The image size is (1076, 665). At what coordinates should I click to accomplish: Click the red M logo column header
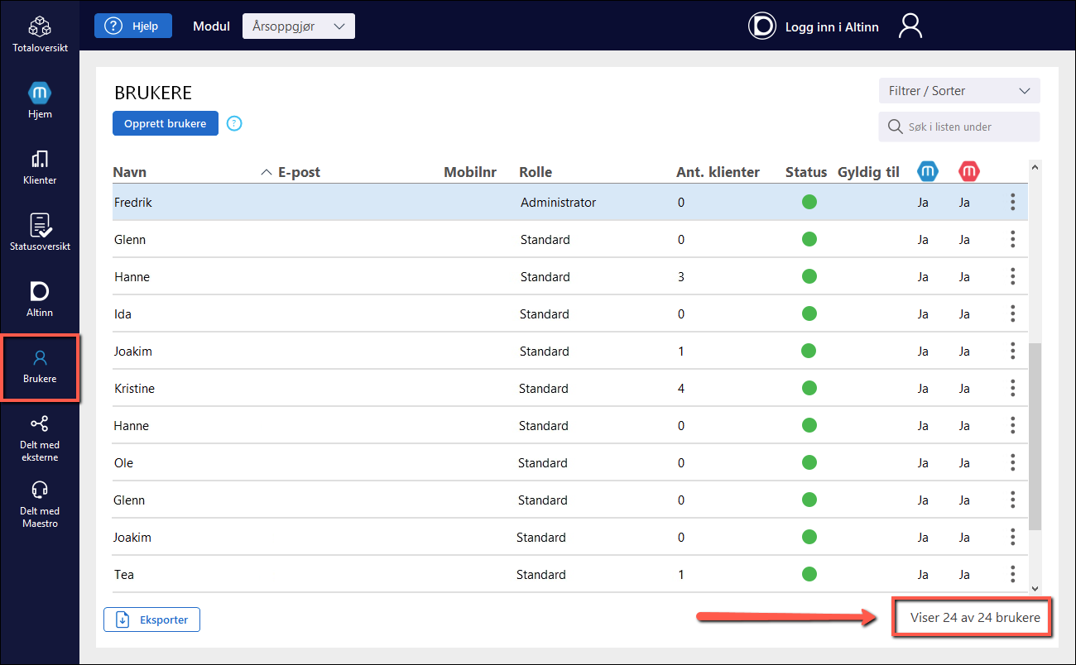point(969,171)
